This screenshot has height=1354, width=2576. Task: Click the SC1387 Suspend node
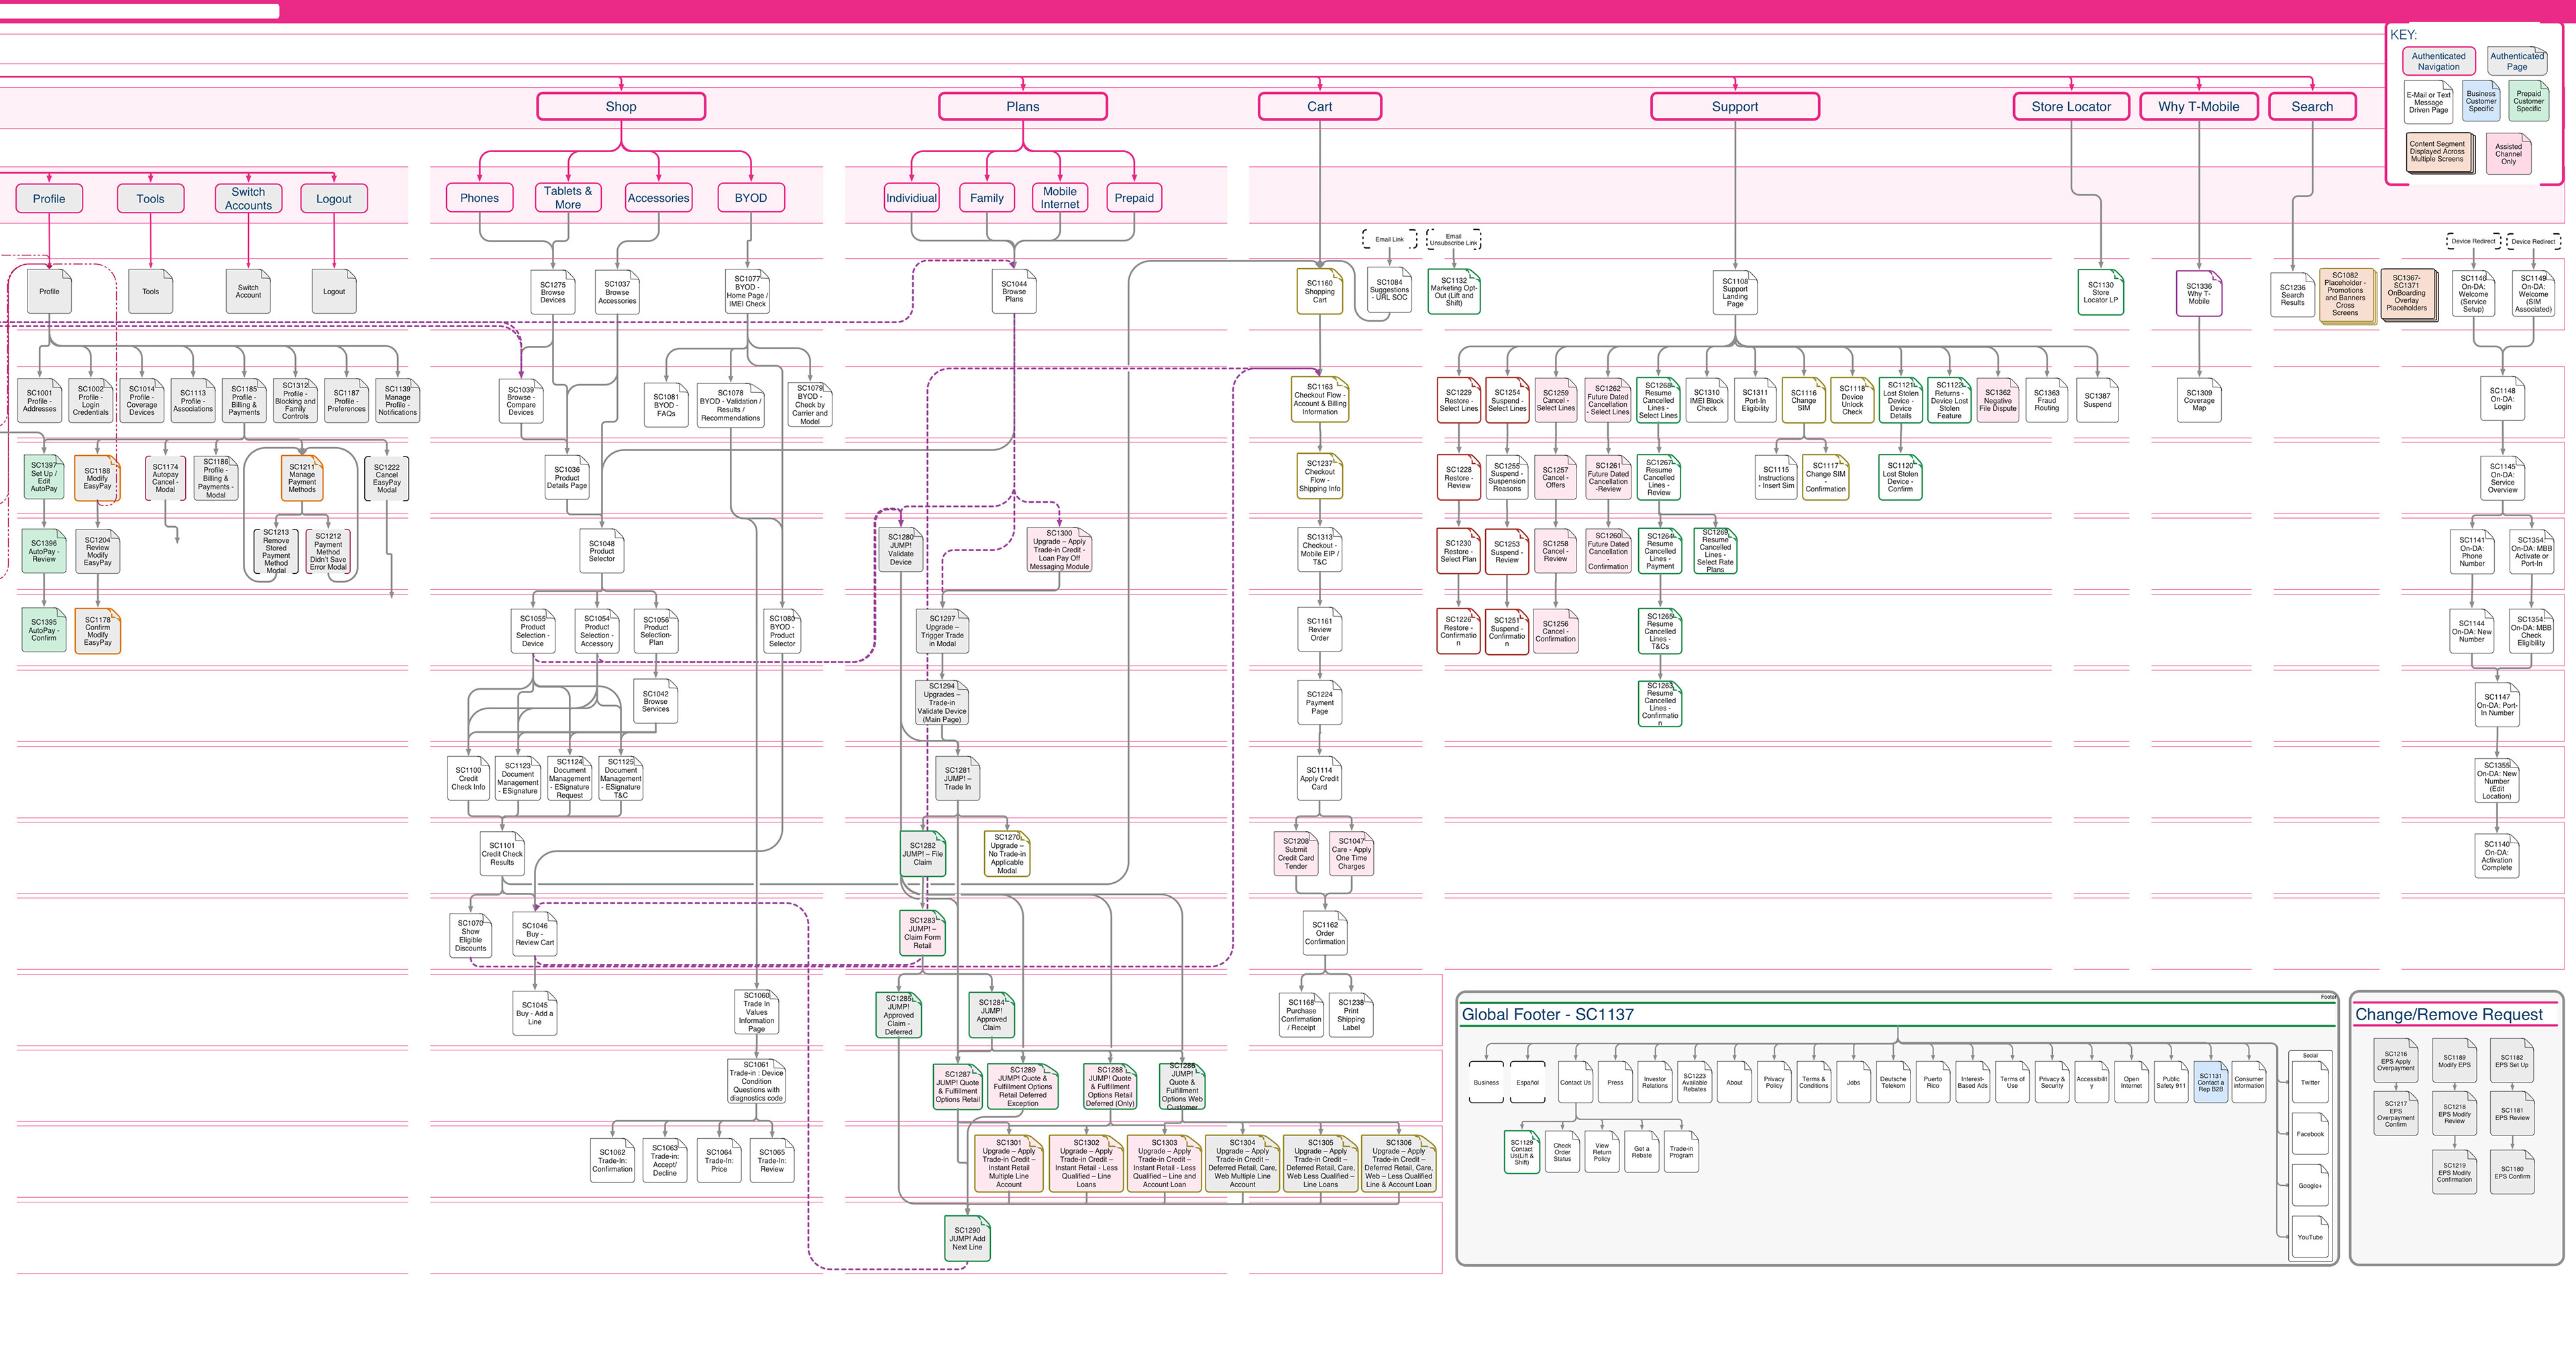[x=2097, y=399]
